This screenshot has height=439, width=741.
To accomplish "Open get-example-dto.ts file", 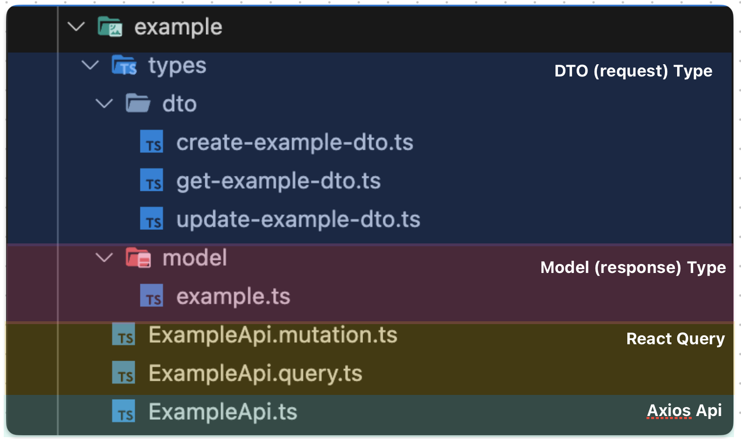I will pos(278,181).
